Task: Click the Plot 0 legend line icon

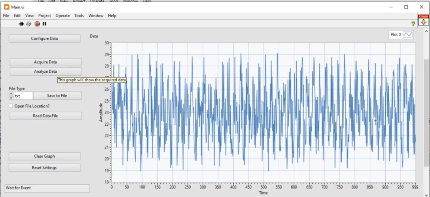Action: click(x=408, y=35)
